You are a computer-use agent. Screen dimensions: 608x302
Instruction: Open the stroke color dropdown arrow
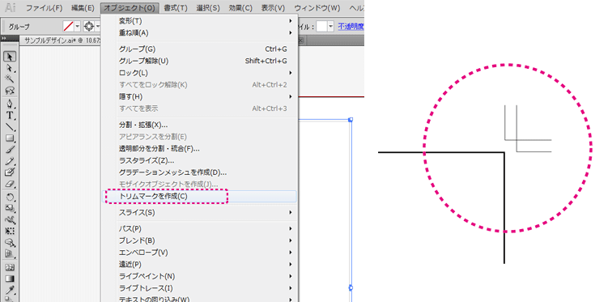(x=77, y=27)
